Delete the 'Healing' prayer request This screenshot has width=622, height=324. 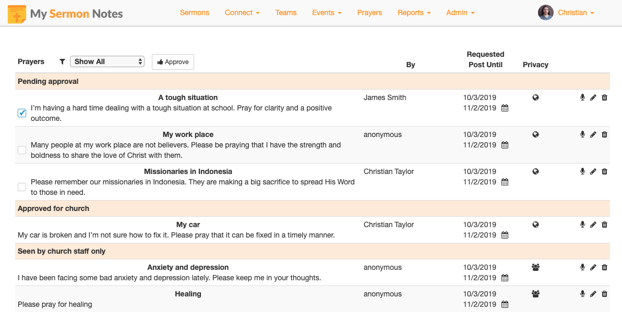(x=604, y=294)
